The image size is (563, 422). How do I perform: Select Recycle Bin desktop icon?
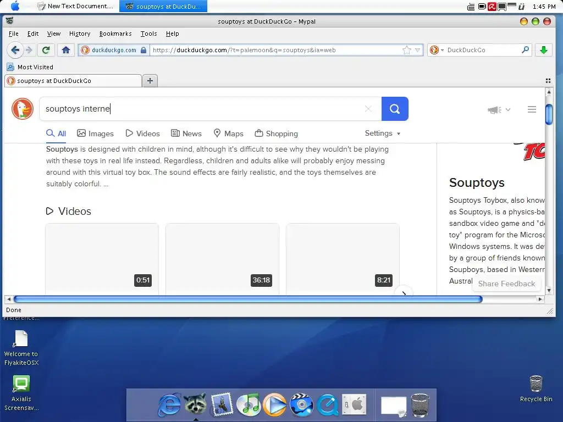536,388
